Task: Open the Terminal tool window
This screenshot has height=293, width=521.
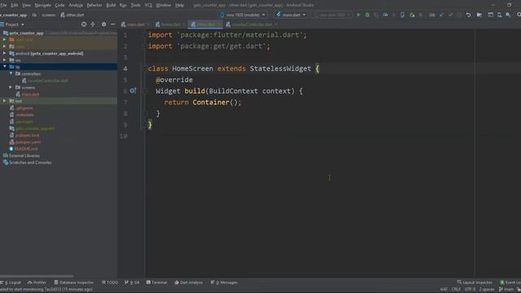Action: coord(156,282)
